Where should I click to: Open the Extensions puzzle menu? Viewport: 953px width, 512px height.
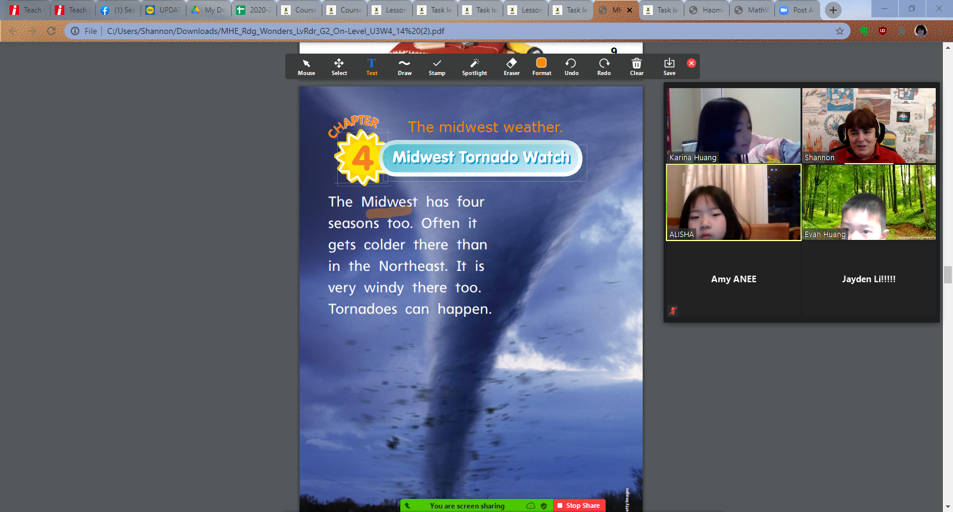point(902,31)
